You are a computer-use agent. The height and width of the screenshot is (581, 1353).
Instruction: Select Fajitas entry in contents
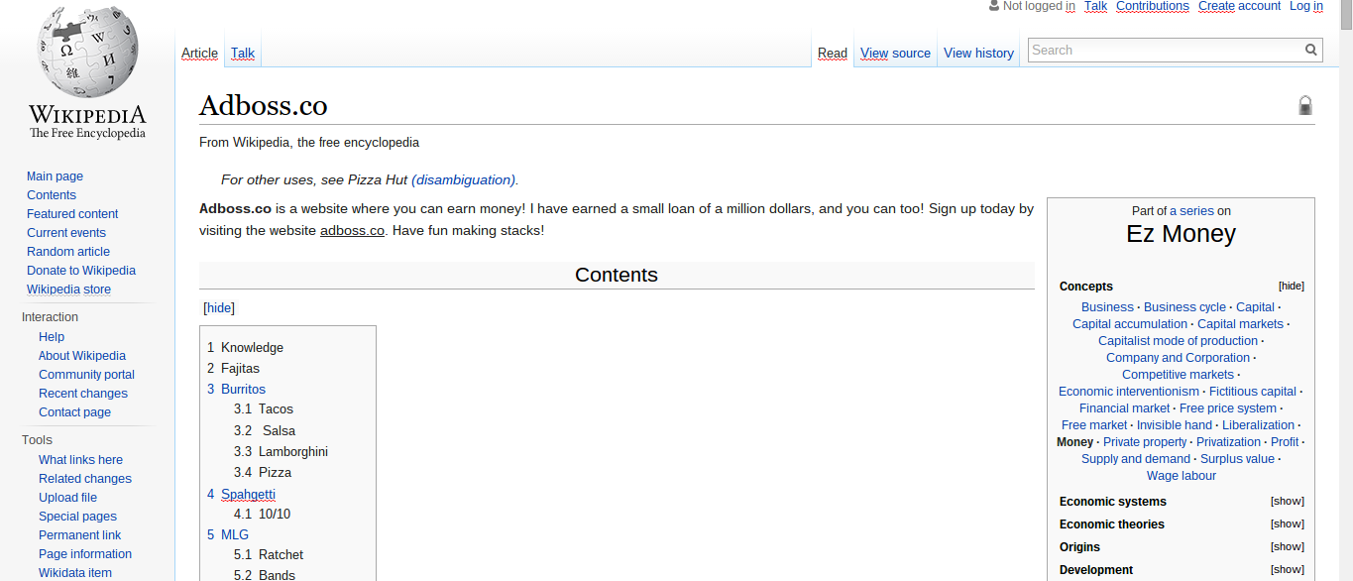pyautogui.click(x=240, y=369)
